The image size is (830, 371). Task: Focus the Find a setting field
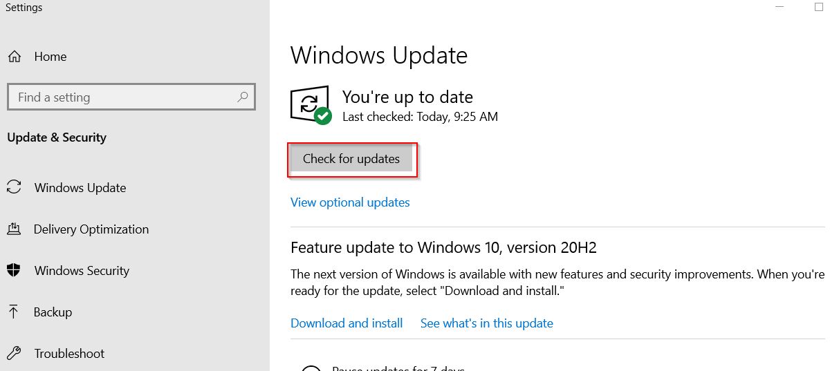click(131, 97)
